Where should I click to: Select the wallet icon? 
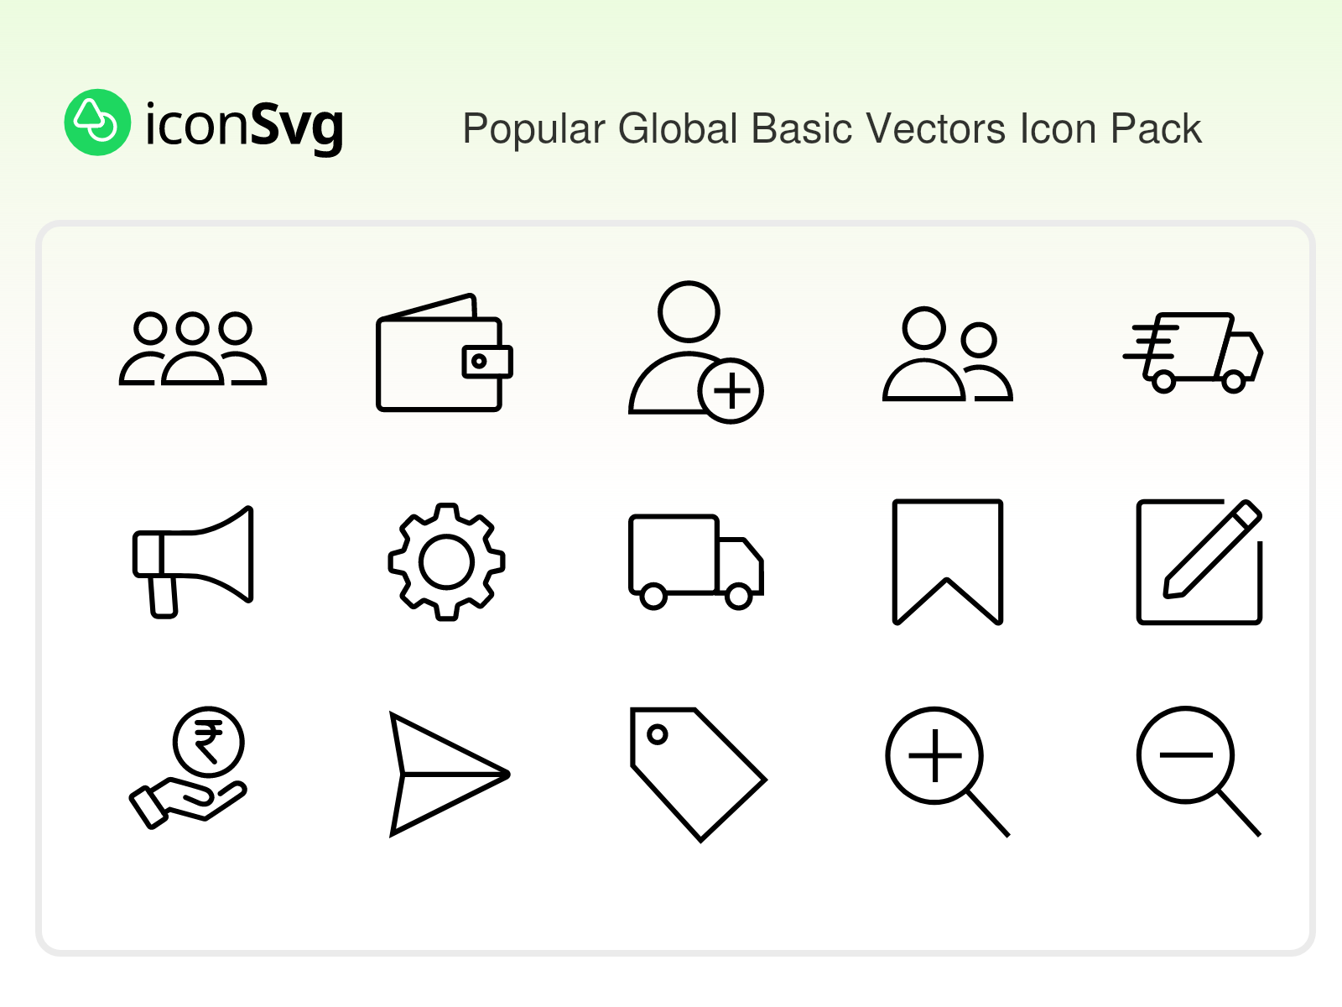pos(443,353)
